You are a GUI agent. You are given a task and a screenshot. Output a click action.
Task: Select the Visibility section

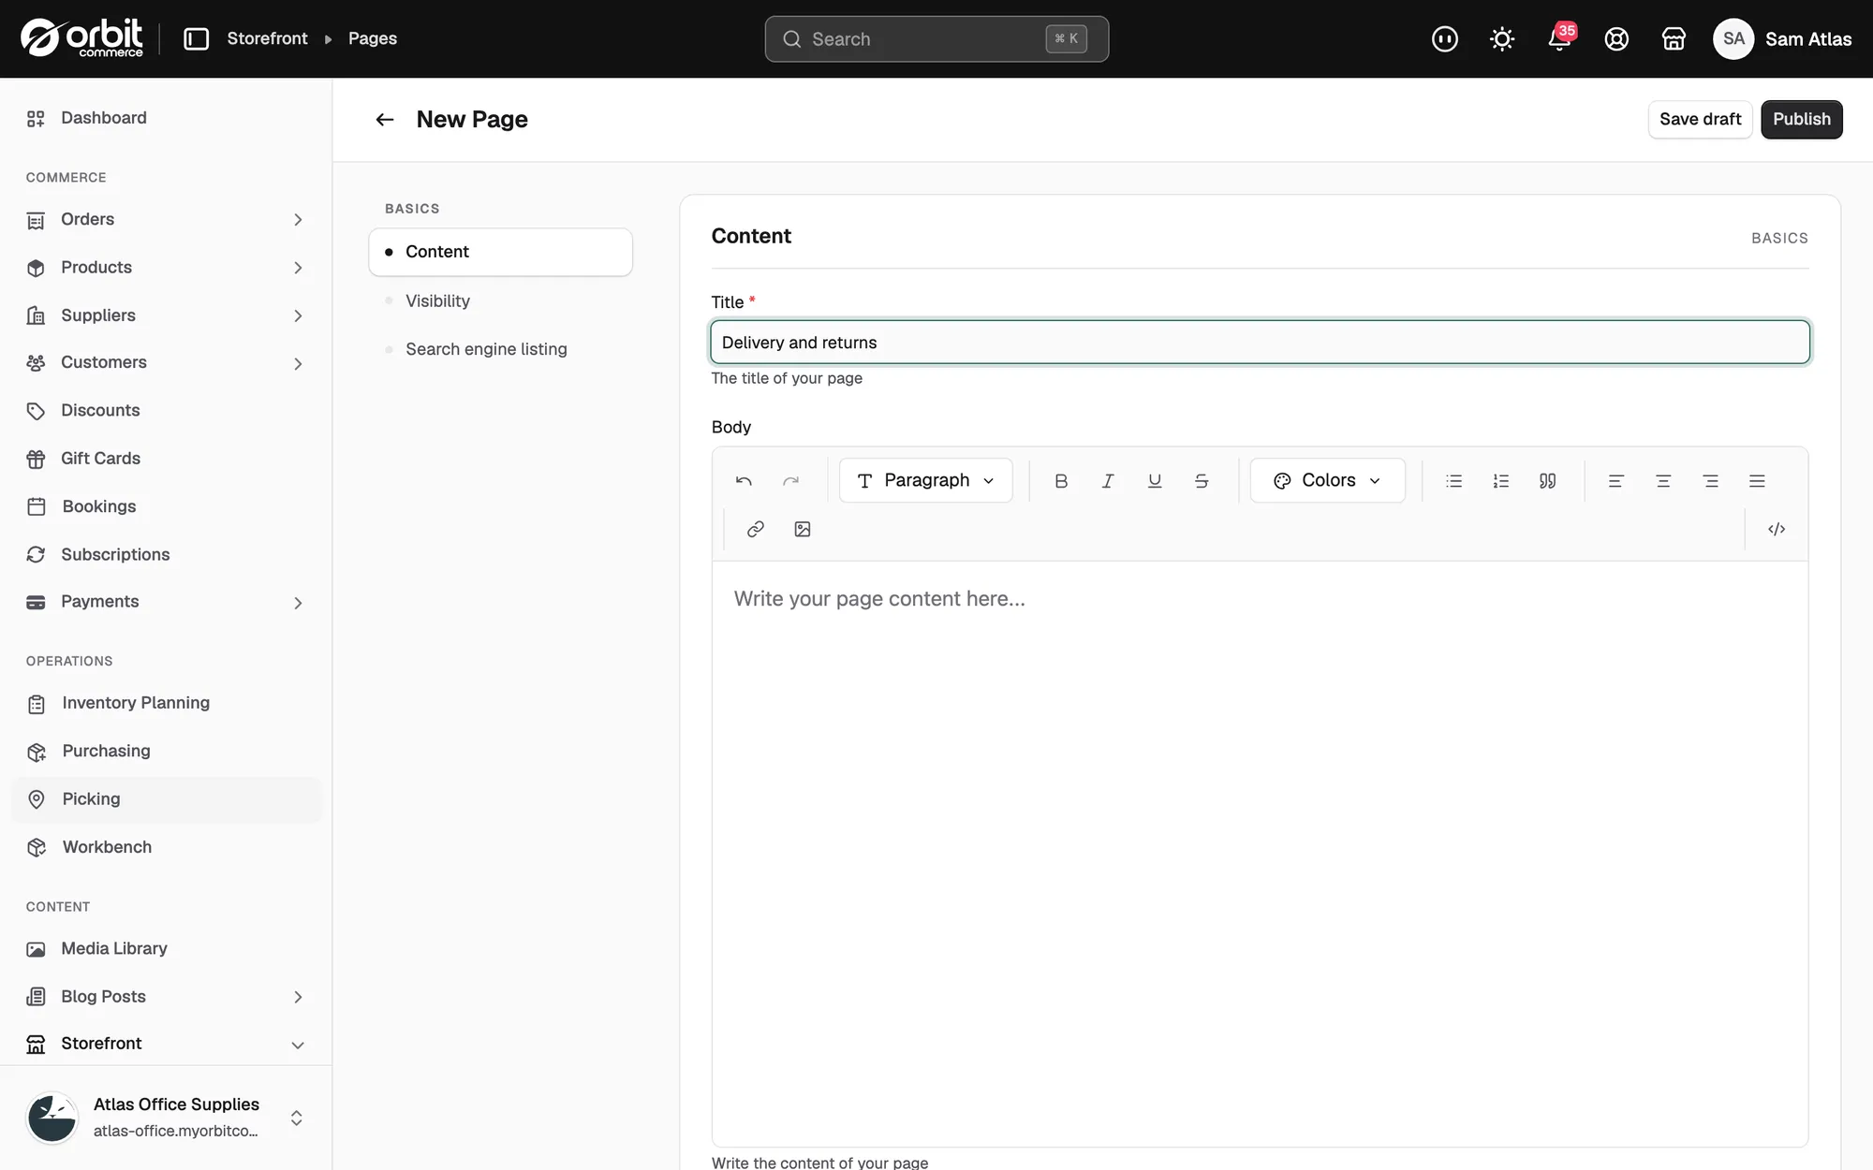click(x=500, y=300)
